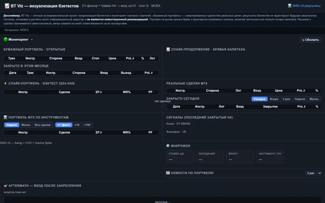
Task: Click the Brent macro card
Action: click(240, 157)
